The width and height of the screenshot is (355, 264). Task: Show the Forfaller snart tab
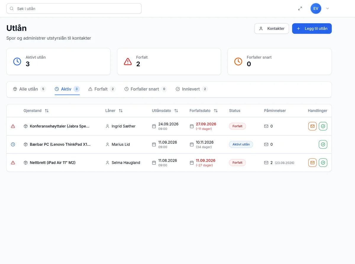coord(146,89)
